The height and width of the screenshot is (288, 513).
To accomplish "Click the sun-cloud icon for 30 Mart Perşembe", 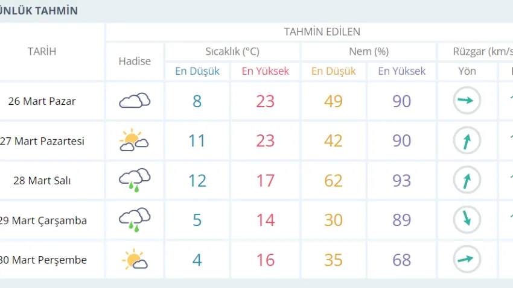I will pyautogui.click(x=135, y=260).
